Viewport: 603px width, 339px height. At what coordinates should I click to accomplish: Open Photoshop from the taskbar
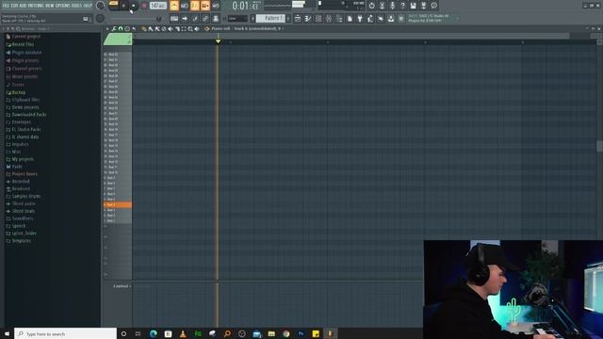(x=301, y=333)
